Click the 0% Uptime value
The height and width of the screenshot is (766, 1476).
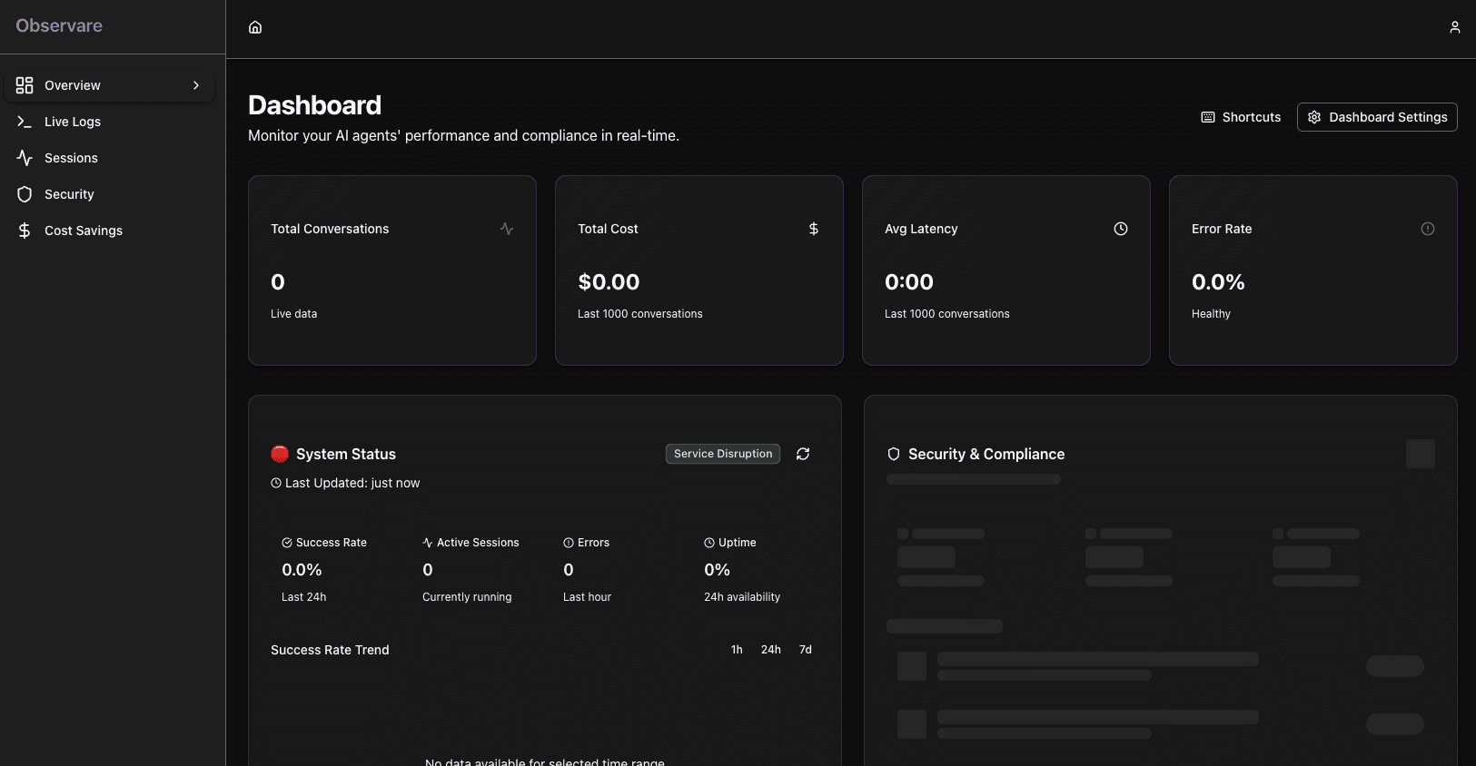[x=717, y=570]
